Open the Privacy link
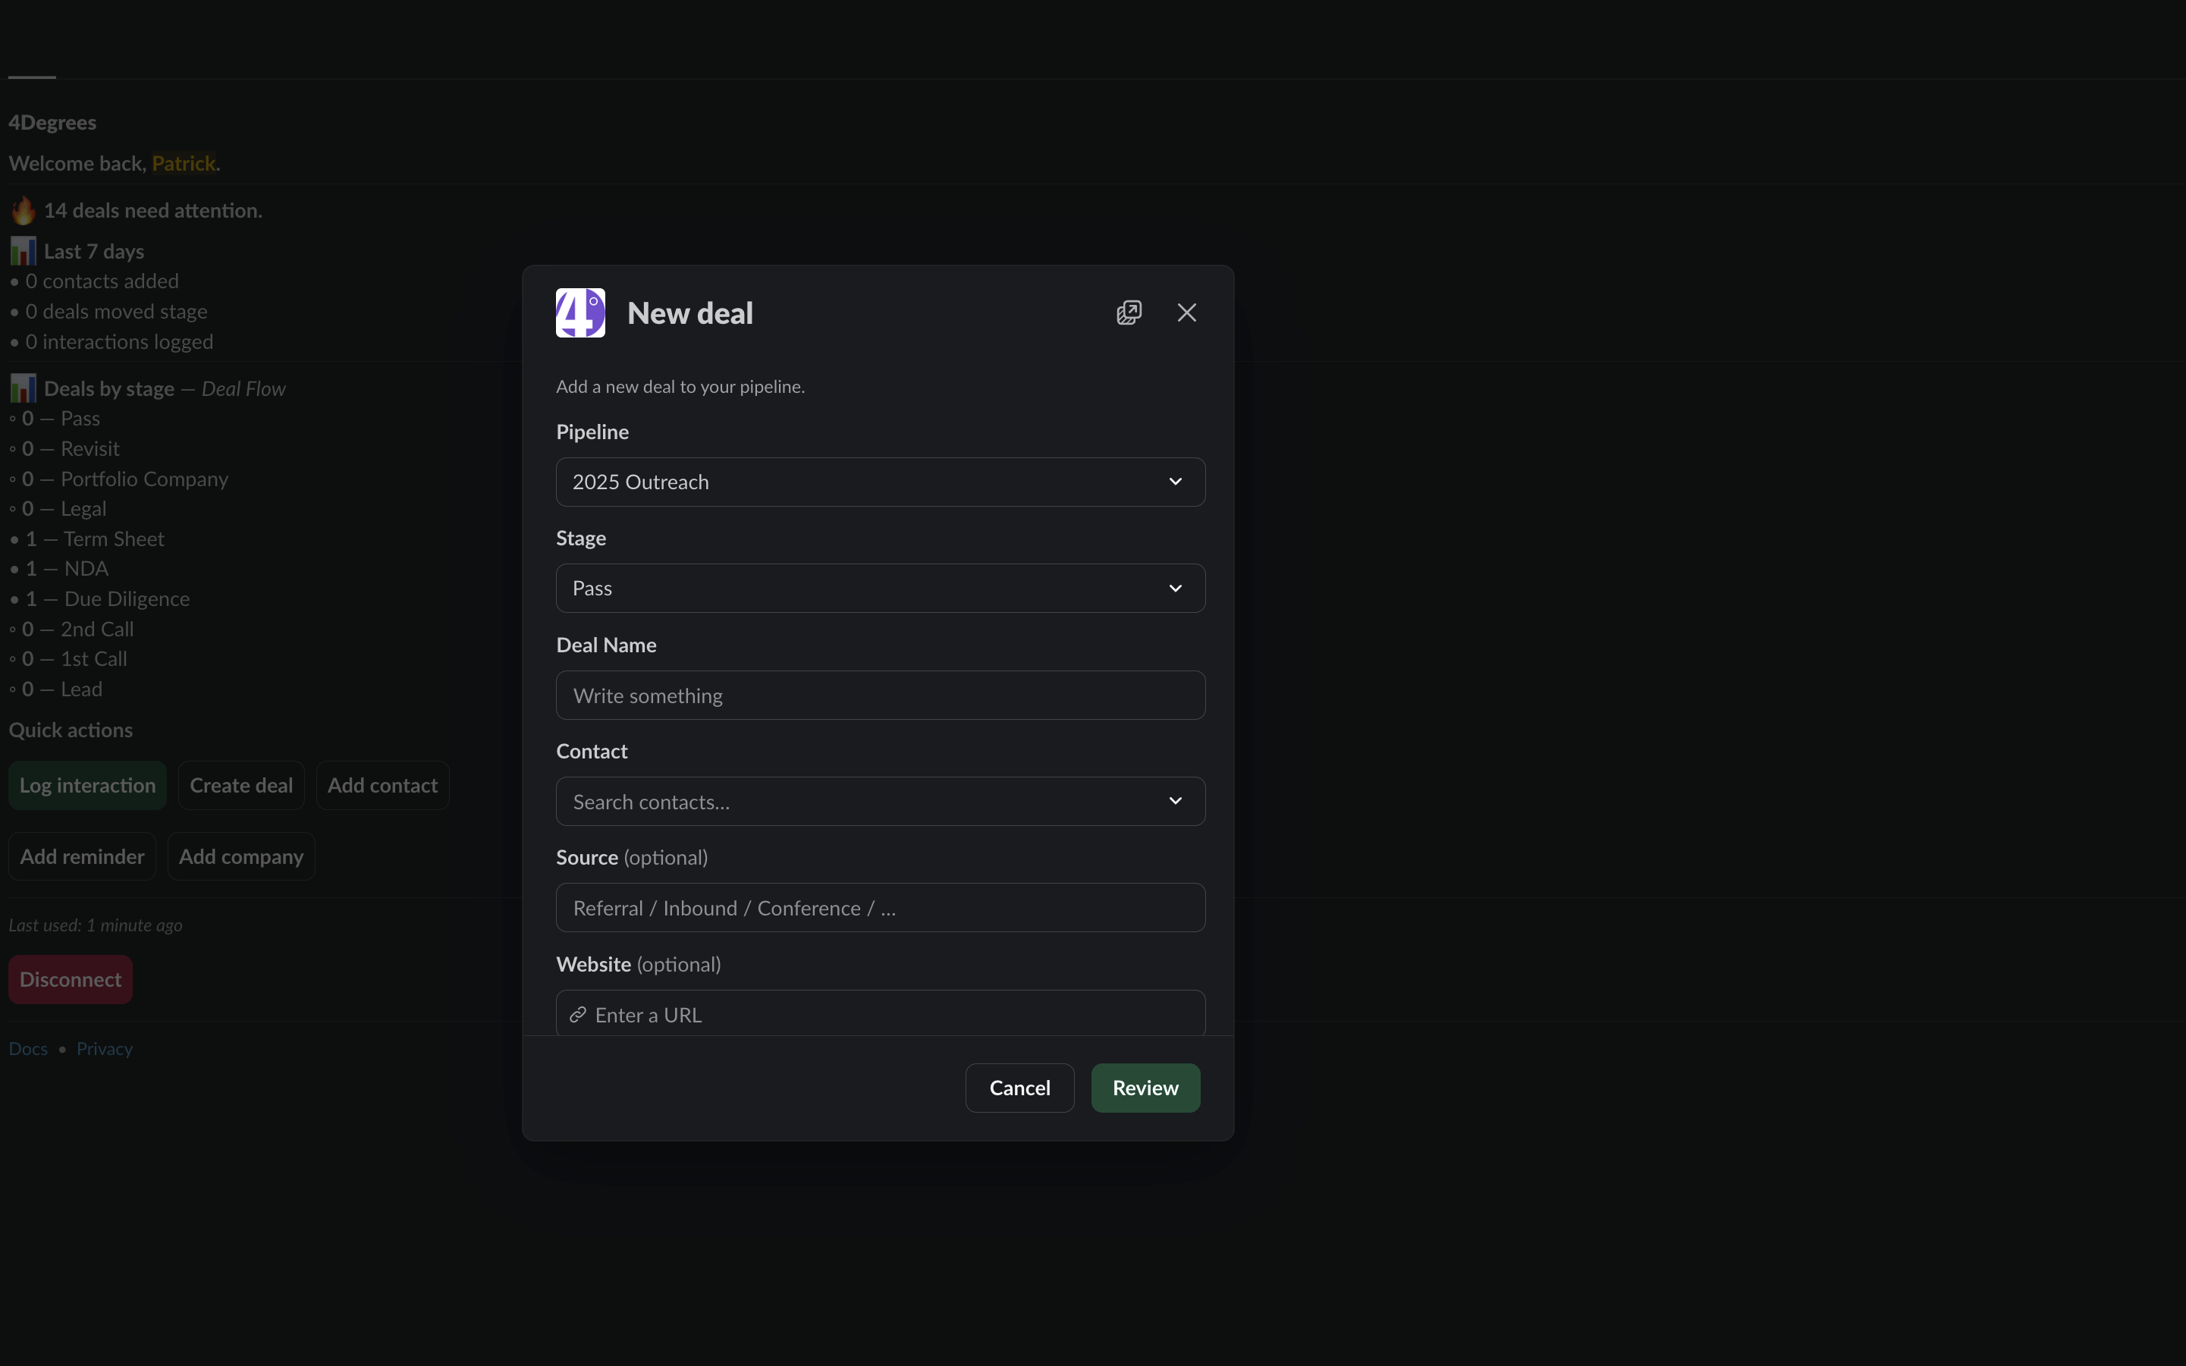Screen dimensions: 2186x1366 tap(105, 1049)
